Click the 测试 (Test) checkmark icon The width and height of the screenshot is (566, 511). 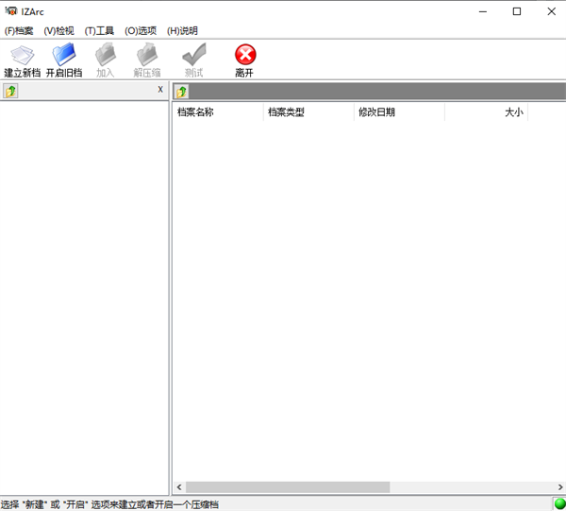tap(193, 57)
